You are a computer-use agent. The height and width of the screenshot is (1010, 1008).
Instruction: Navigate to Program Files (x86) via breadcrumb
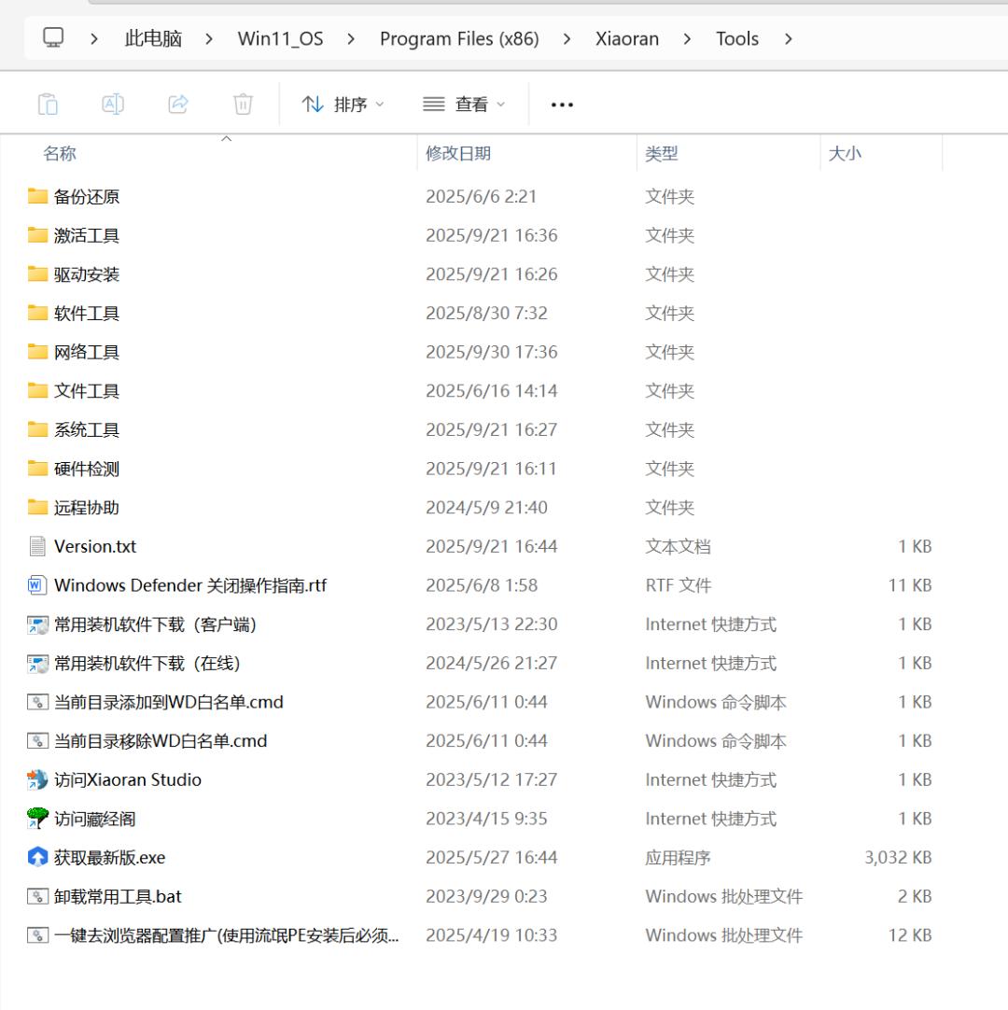459,38
